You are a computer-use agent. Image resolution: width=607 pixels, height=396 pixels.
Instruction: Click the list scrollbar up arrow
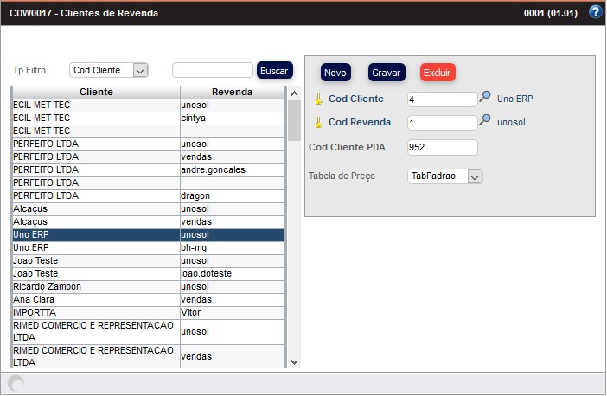(294, 93)
